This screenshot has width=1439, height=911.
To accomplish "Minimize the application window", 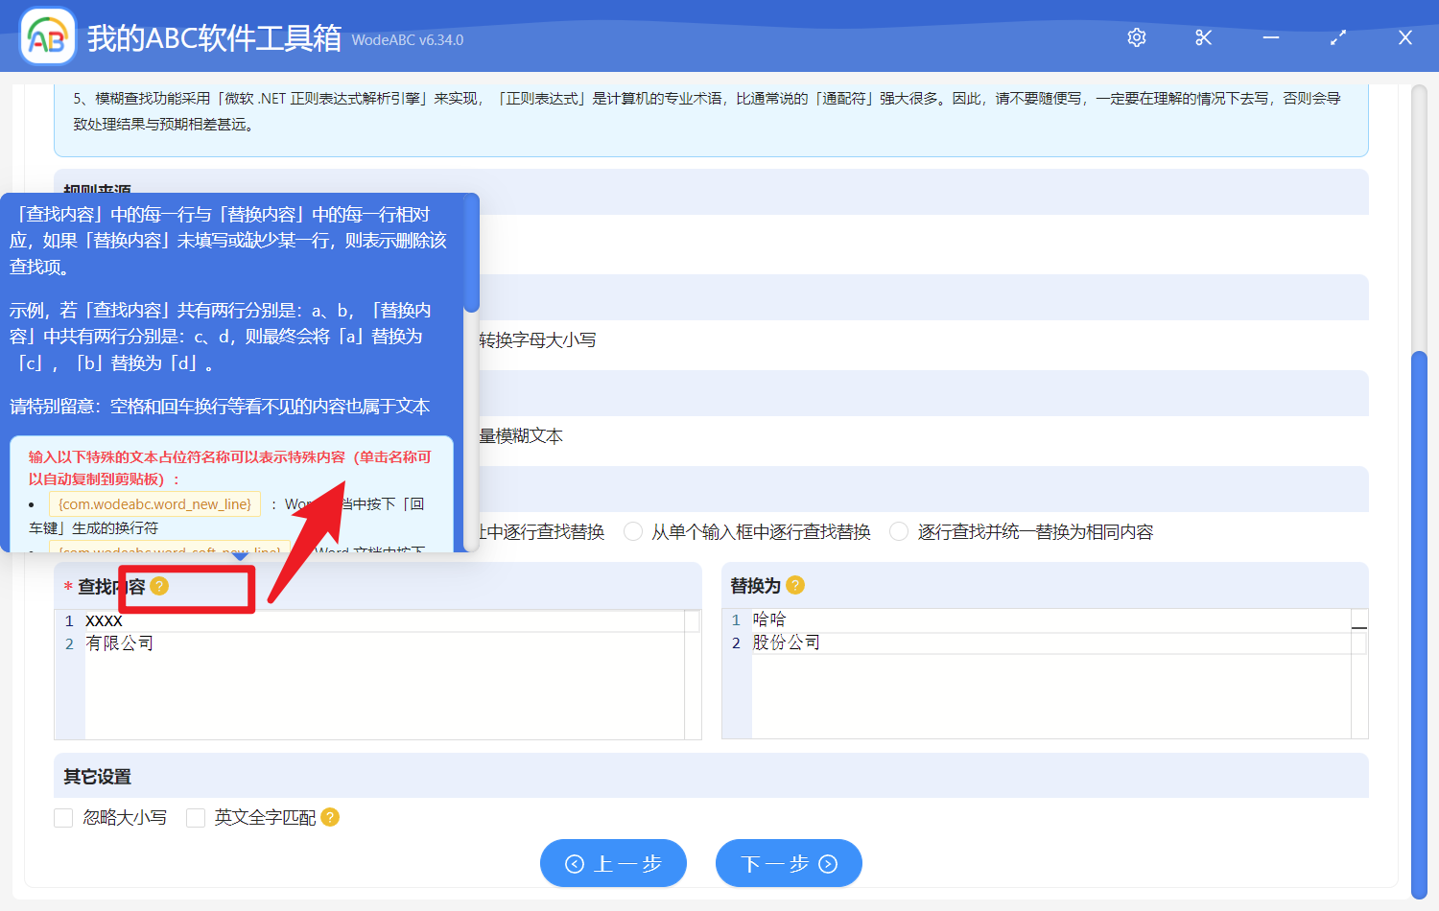I will 1271,37.
